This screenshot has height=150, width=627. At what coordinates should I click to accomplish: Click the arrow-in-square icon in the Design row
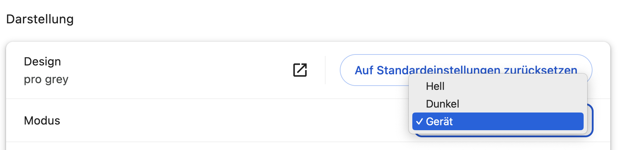point(300,70)
